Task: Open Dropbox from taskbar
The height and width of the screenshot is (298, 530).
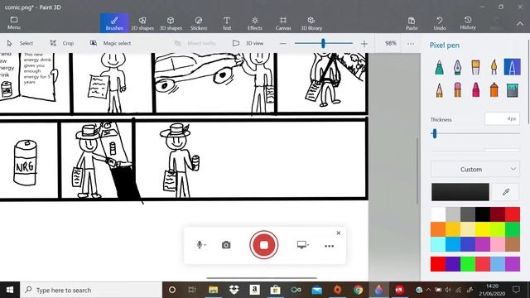Action: pos(234,290)
